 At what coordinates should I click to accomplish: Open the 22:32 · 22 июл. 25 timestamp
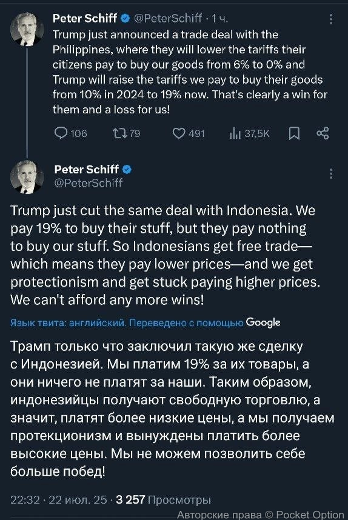point(59,499)
